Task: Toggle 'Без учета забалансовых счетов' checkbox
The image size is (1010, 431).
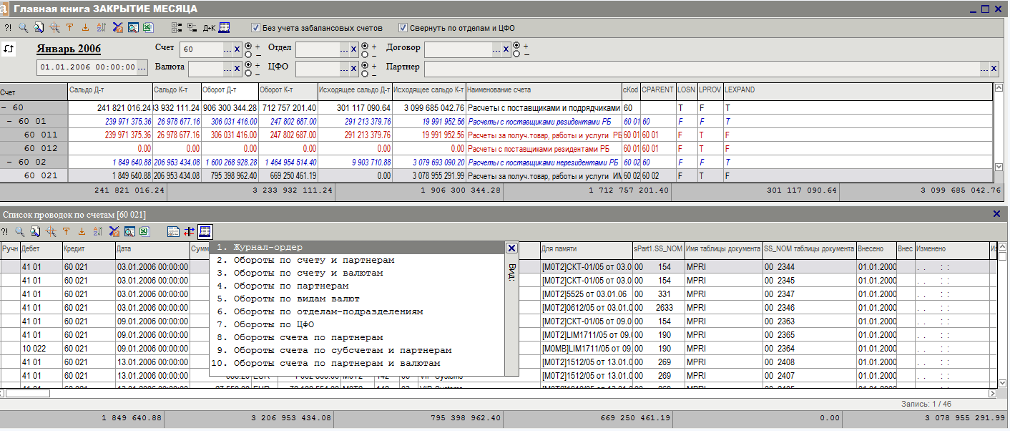Action: pyautogui.click(x=255, y=28)
